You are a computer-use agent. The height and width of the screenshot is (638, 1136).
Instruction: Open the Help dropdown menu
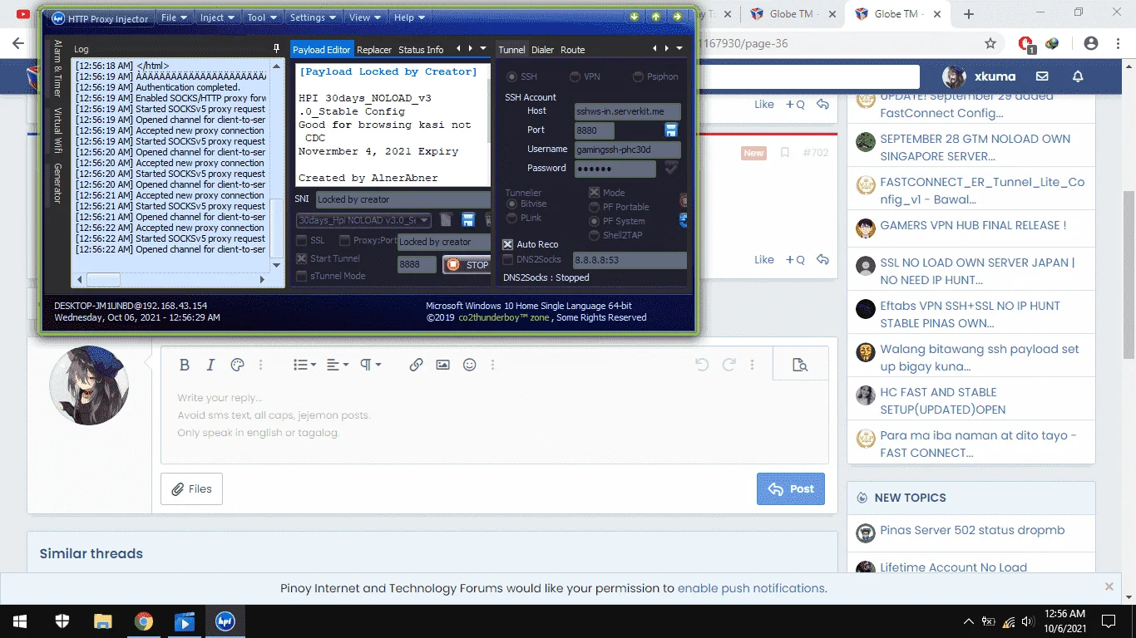[x=409, y=17]
